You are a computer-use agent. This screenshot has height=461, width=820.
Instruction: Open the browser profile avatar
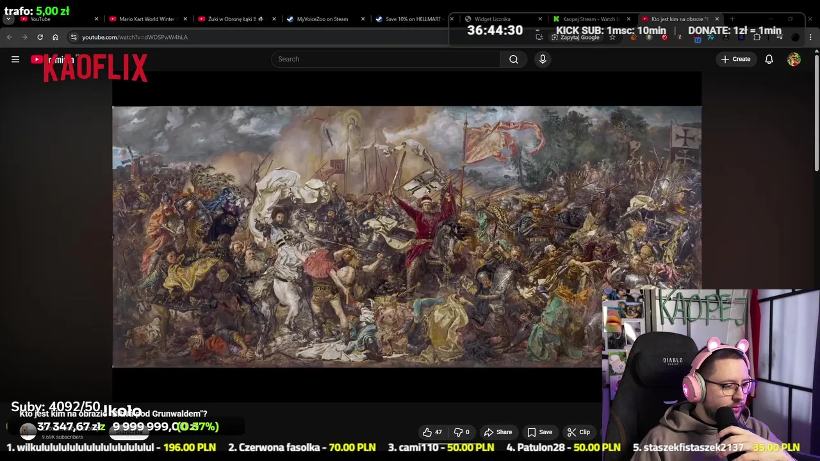point(795,37)
